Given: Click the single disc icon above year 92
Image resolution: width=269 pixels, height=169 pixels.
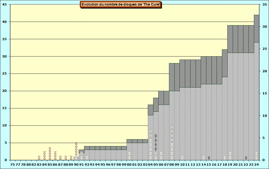Looking at the screenshot, I should click(x=87, y=158).
